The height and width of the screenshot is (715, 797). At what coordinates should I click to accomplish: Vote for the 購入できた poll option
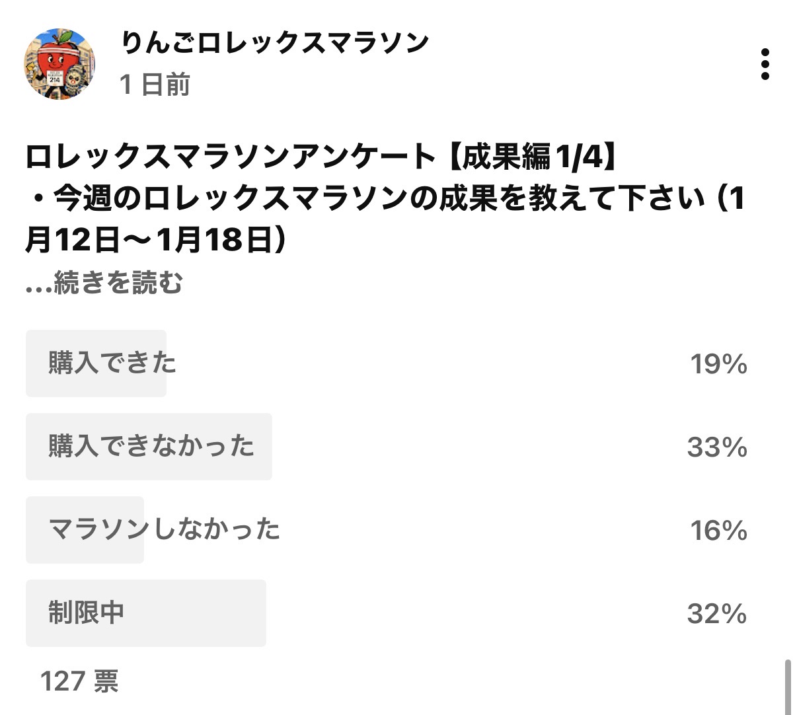click(x=112, y=363)
